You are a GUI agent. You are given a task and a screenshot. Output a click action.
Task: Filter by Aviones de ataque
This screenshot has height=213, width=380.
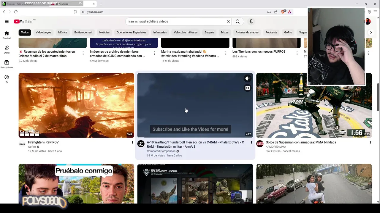pos(247,32)
